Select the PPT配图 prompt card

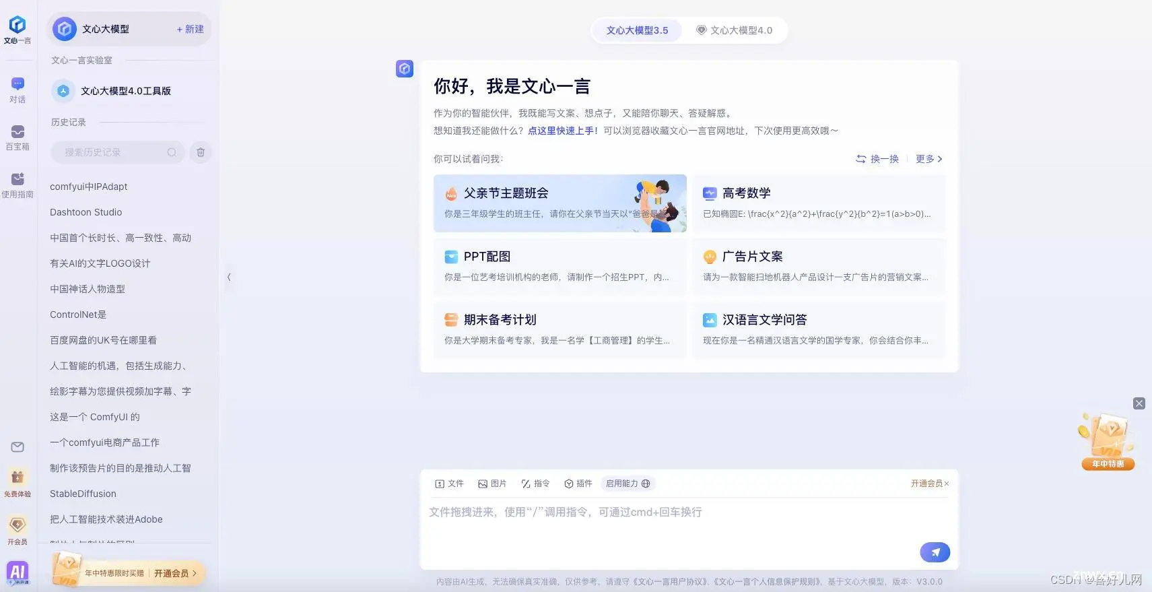point(560,267)
